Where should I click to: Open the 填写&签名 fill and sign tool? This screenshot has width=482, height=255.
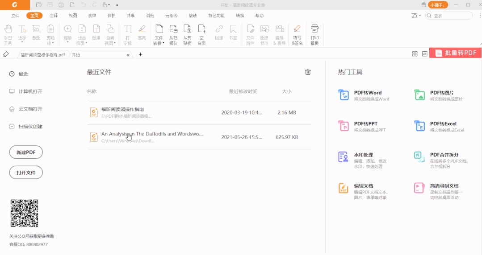coord(297,34)
